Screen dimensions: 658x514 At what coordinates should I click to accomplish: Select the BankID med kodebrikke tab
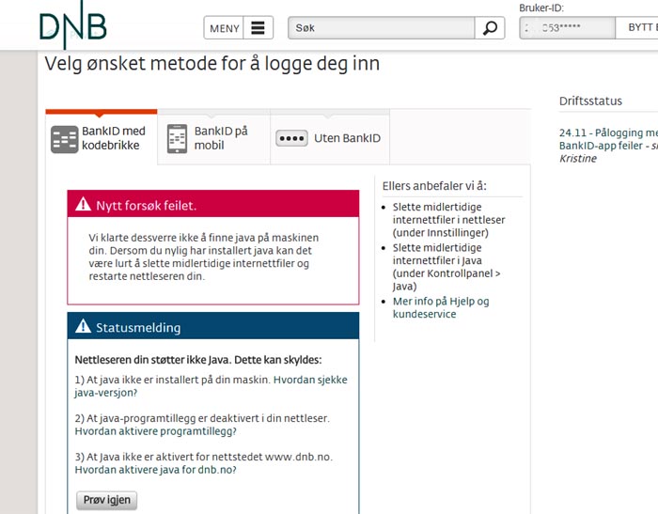(x=102, y=138)
